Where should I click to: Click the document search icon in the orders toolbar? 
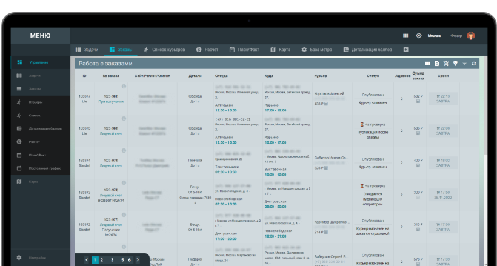click(x=437, y=64)
